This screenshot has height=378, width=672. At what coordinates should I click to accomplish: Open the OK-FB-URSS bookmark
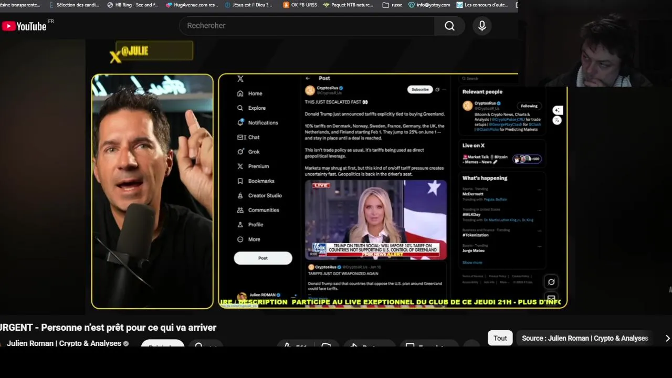click(x=299, y=5)
